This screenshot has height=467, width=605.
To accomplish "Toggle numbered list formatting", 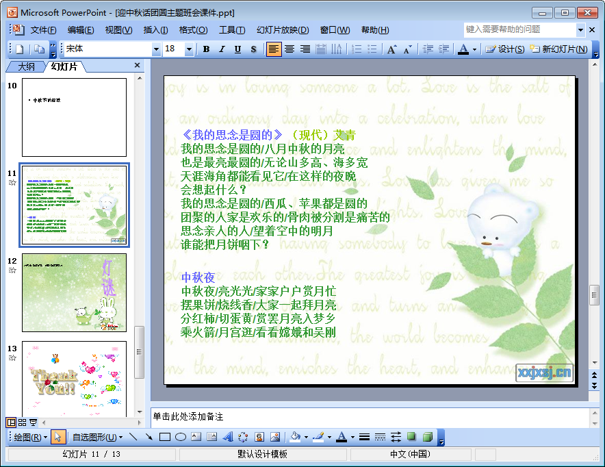I will click(357, 49).
